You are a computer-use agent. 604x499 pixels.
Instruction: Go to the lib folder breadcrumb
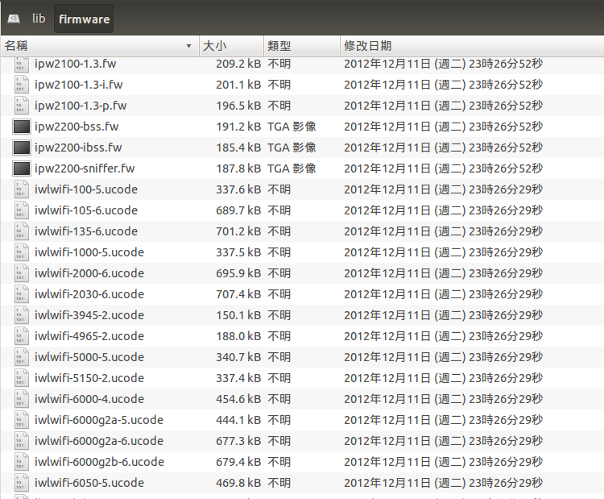[x=39, y=19]
